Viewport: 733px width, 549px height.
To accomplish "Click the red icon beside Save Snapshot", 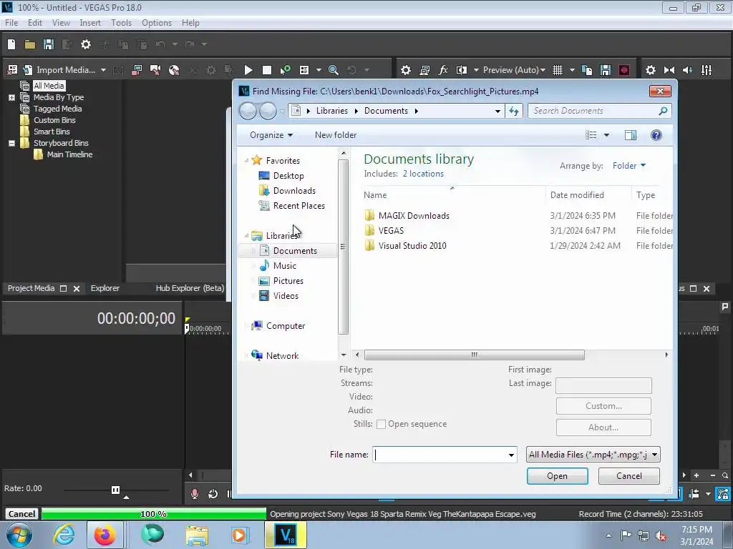I will click(x=624, y=70).
